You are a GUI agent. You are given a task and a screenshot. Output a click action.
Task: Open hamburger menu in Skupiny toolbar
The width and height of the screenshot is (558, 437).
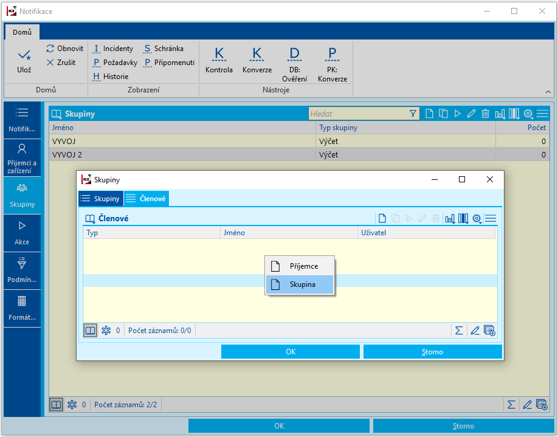point(542,114)
